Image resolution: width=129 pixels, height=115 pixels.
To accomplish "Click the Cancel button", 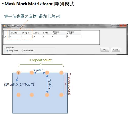I will point(116,50).
